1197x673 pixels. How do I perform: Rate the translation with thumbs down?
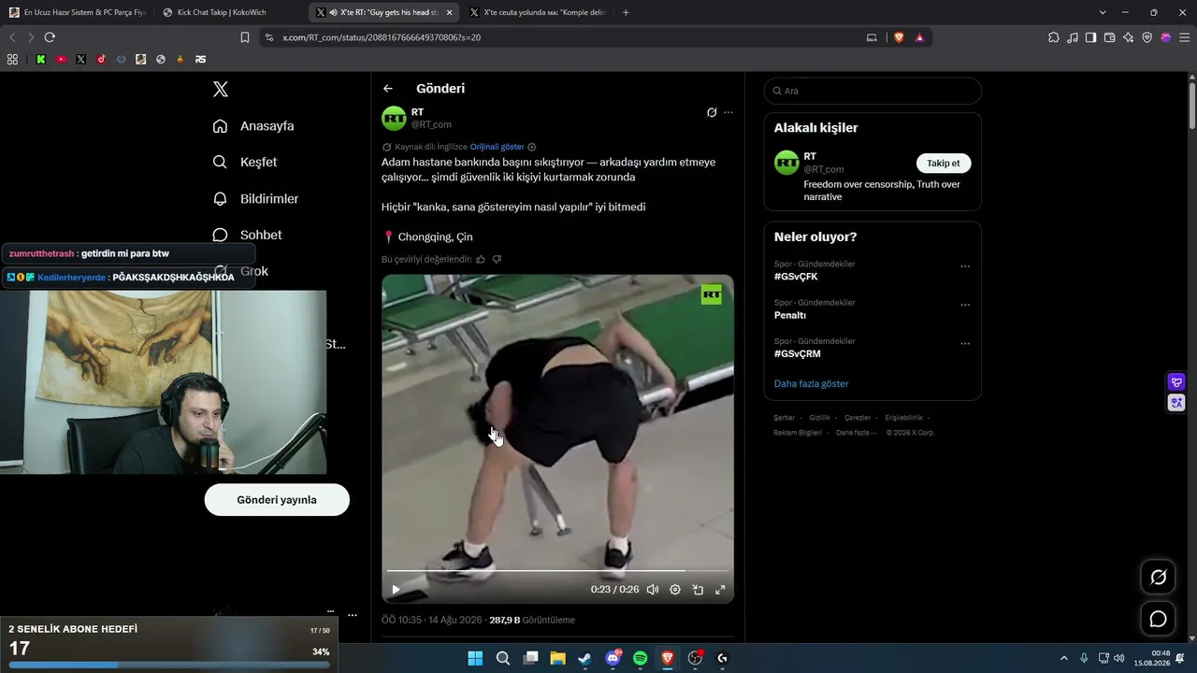(x=497, y=259)
